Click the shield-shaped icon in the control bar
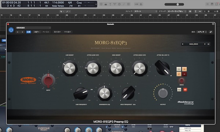The height and width of the screenshot is (132, 220). [101, 4]
